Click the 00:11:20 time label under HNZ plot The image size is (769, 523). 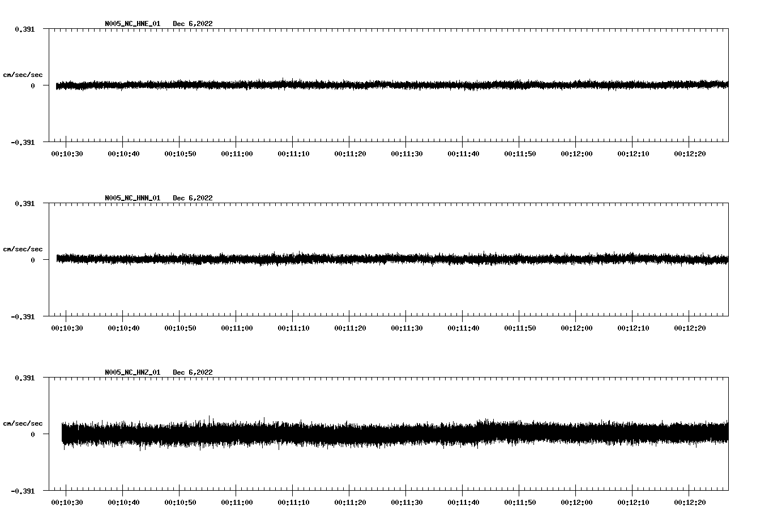pos(350,503)
